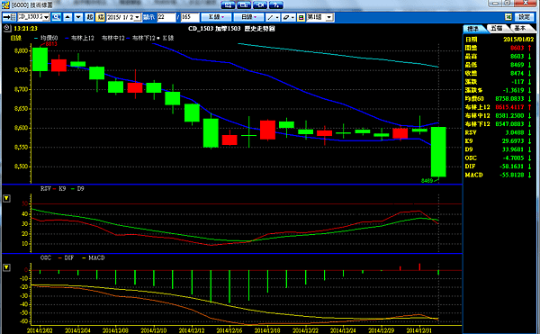Toggle the 起 button in toolbar
This screenshot has width=540, height=334.
(89, 17)
